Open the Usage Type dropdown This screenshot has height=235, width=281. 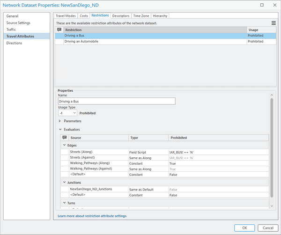tap(67, 113)
